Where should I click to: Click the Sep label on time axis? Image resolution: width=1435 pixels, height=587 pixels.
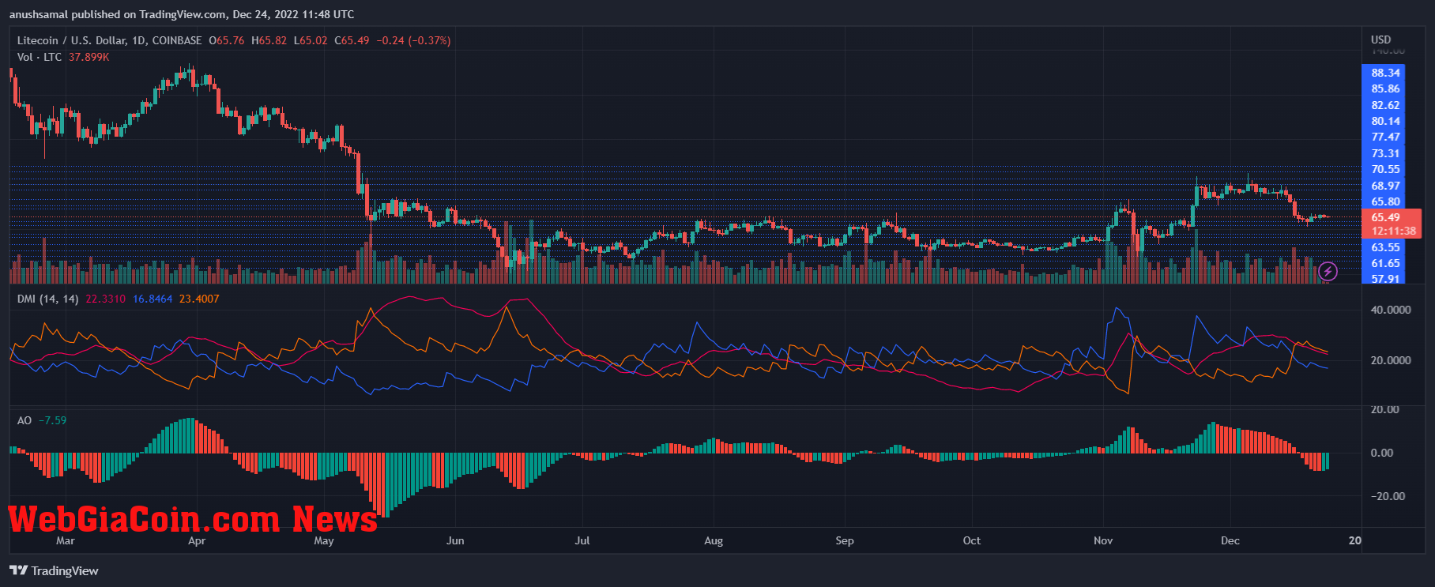(x=845, y=540)
